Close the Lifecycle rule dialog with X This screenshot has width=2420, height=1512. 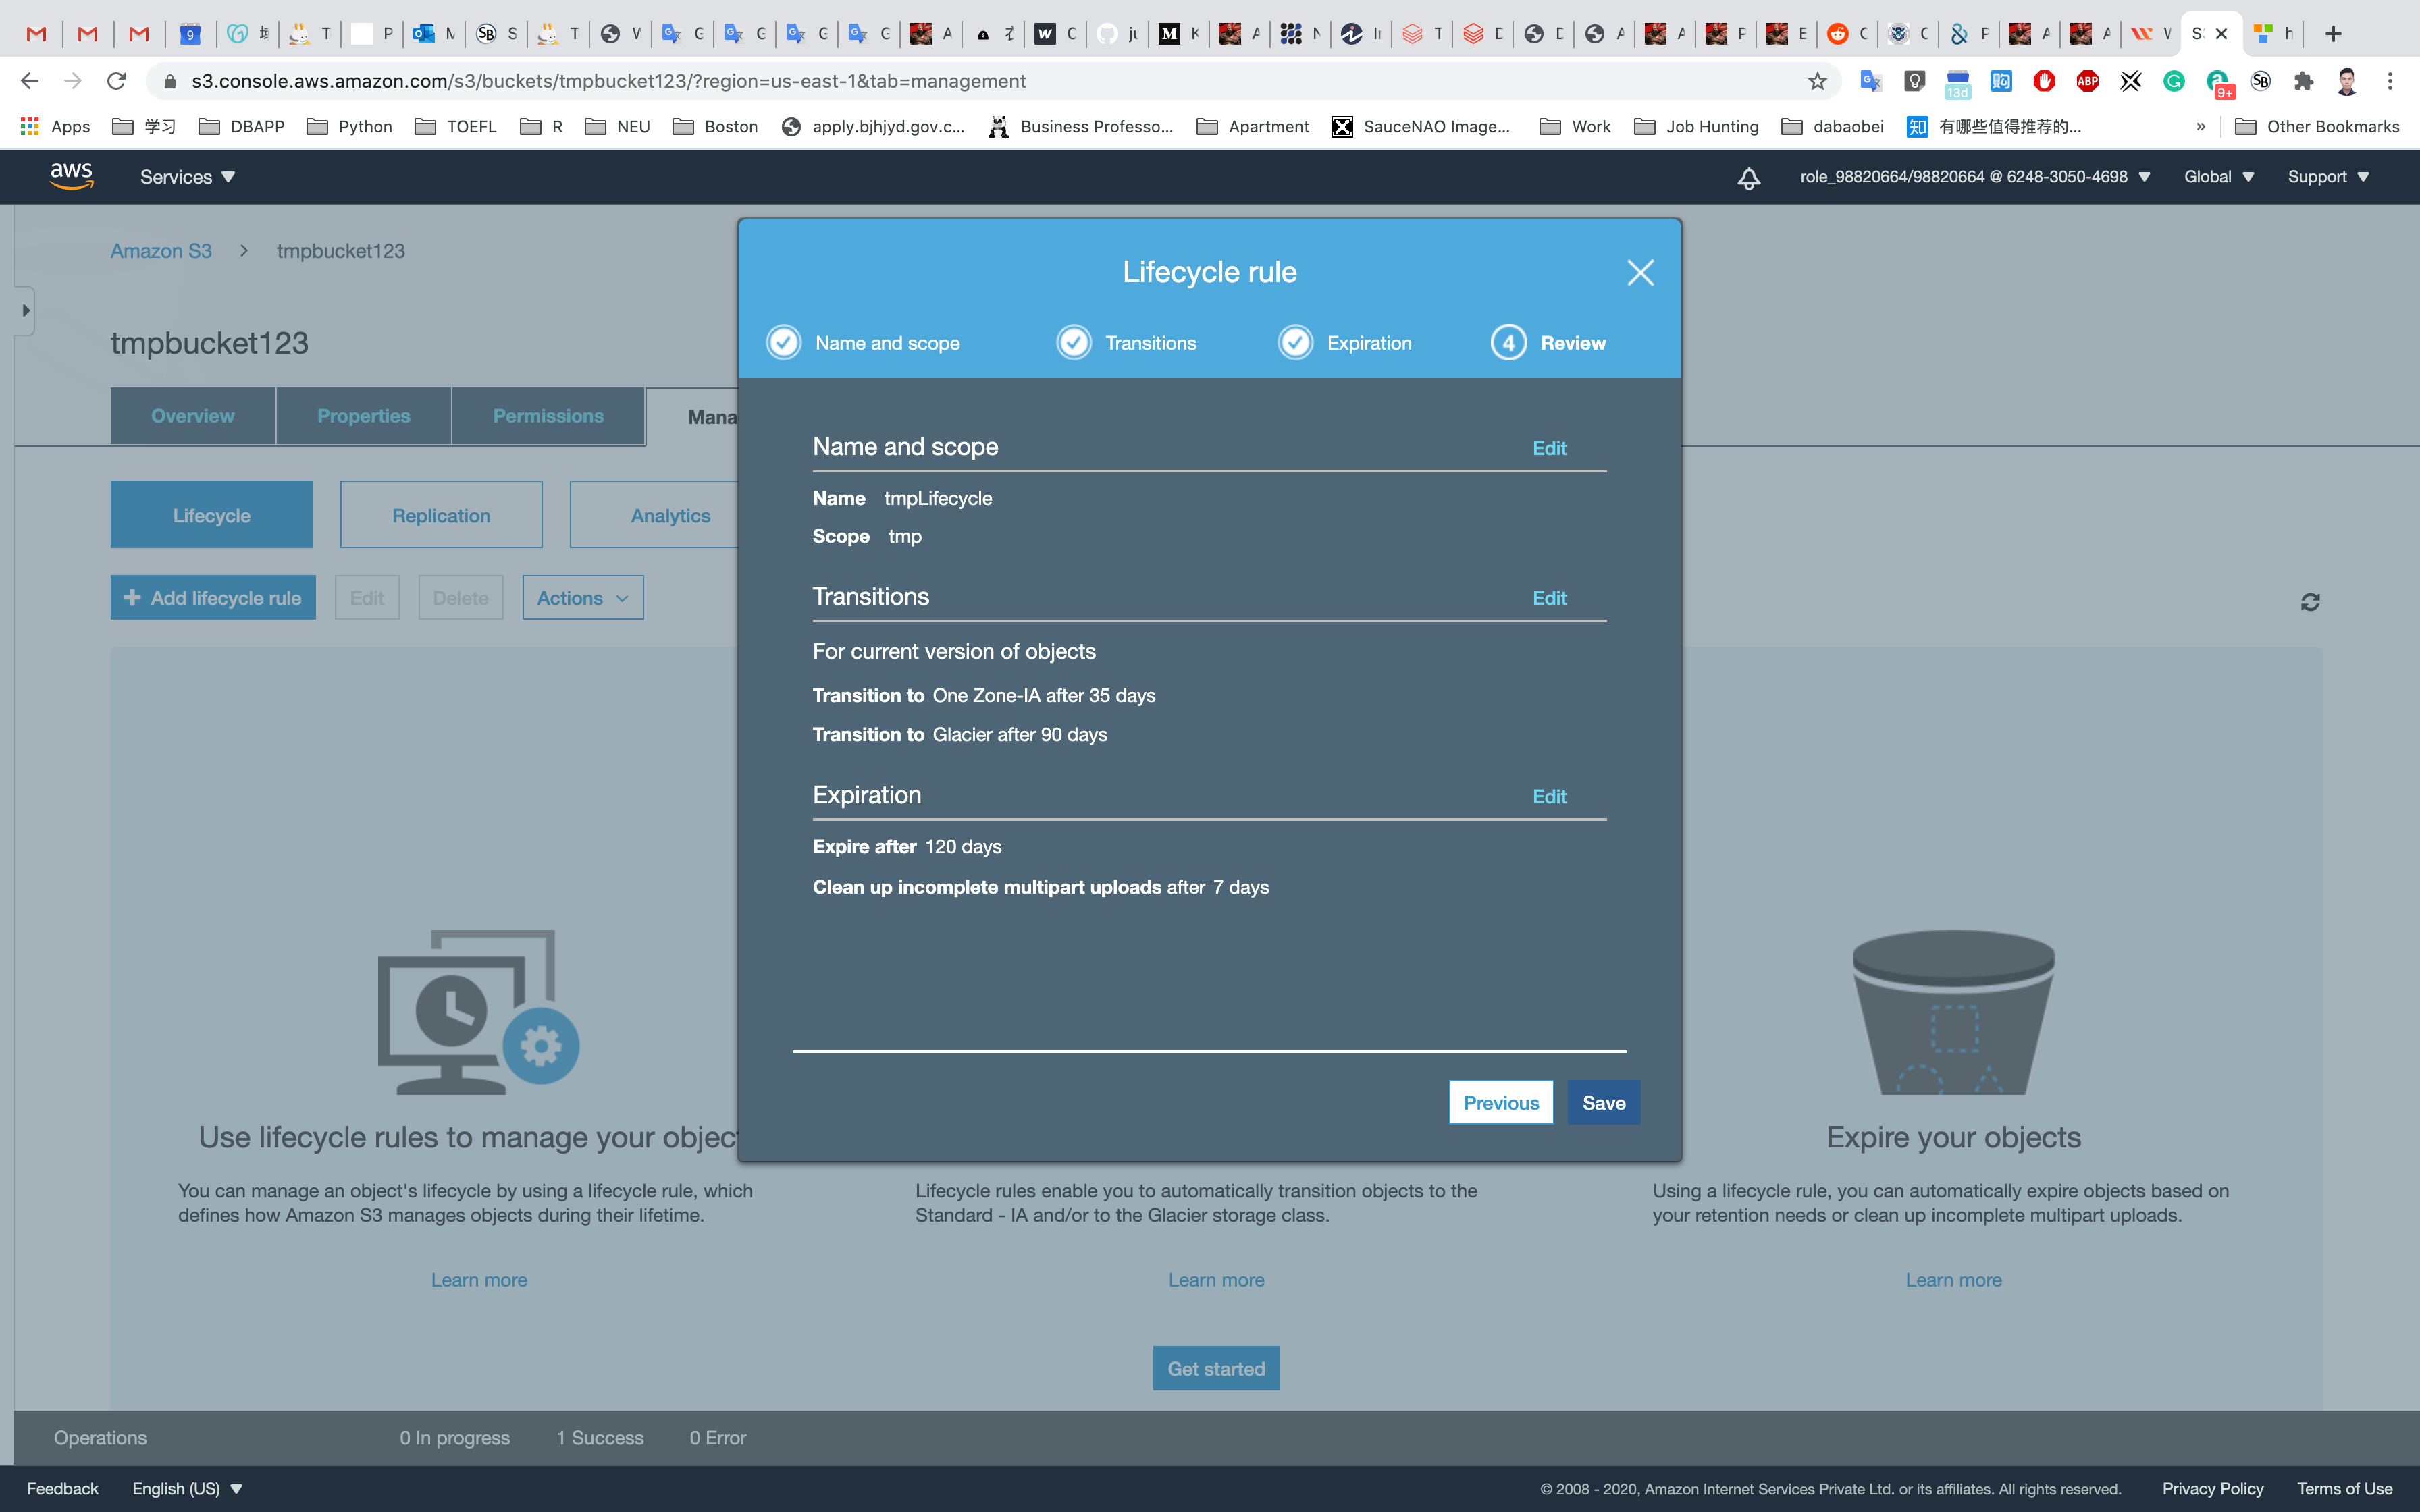point(1640,272)
